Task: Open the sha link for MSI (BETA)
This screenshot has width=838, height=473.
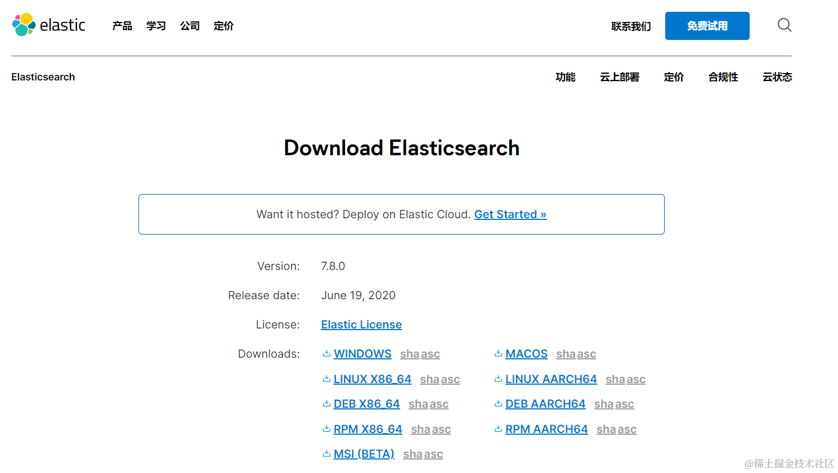Action: pos(413,454)
